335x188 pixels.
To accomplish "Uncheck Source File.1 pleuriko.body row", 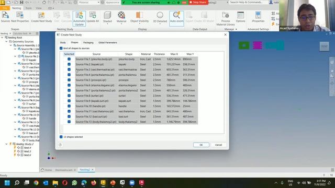I will tap(69, 59).
